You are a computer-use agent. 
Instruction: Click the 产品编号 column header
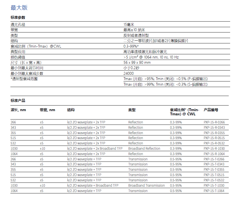[211, 110]
